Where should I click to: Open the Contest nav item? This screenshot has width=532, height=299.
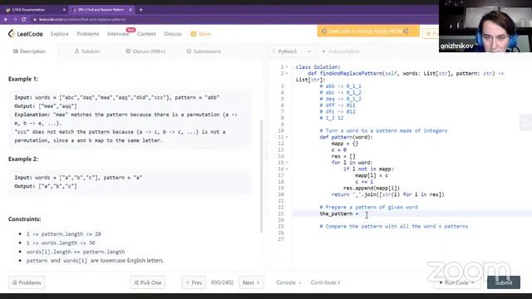(x=146, y=34)
